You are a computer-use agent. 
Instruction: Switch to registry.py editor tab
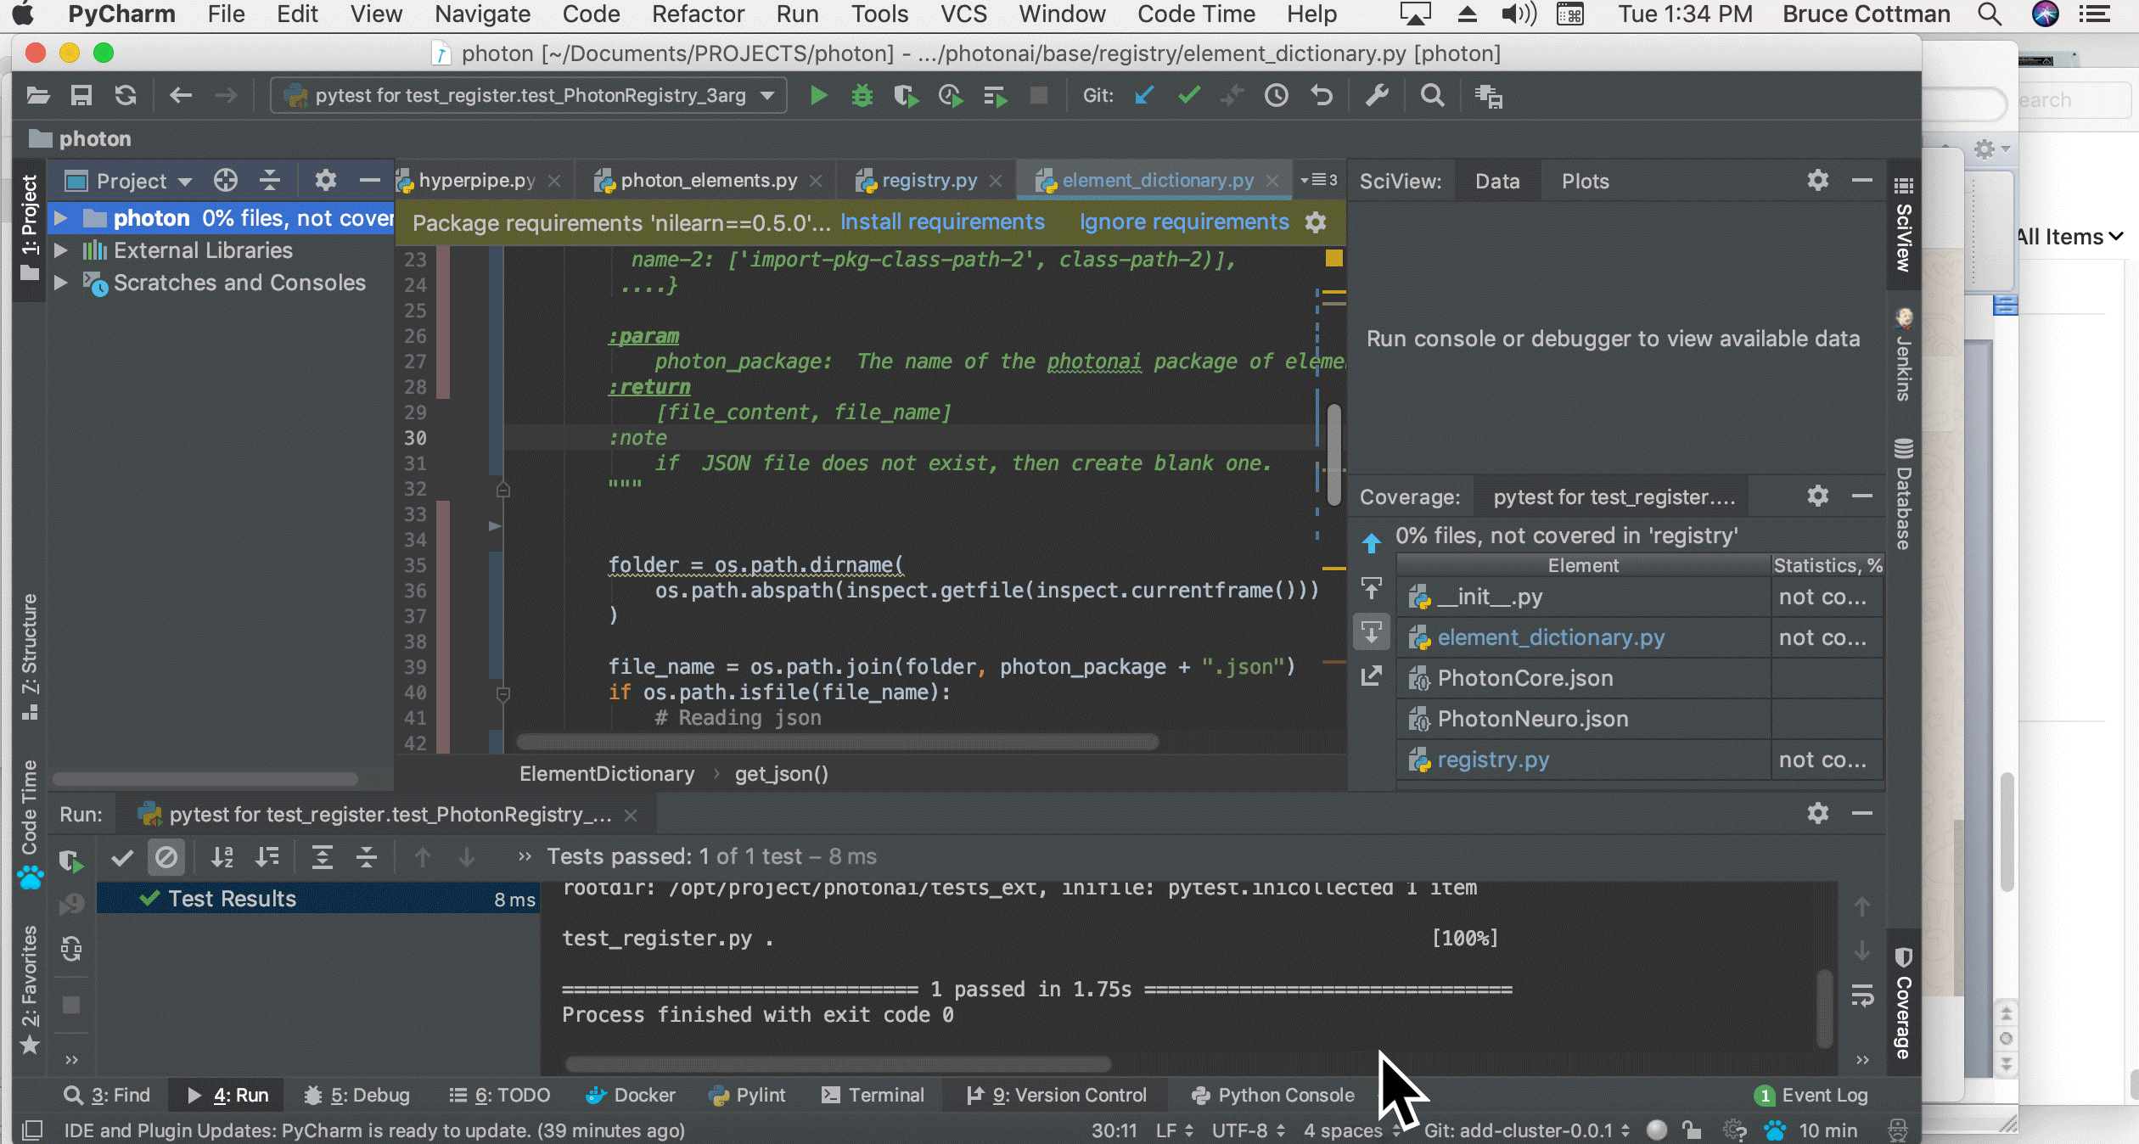929,181
